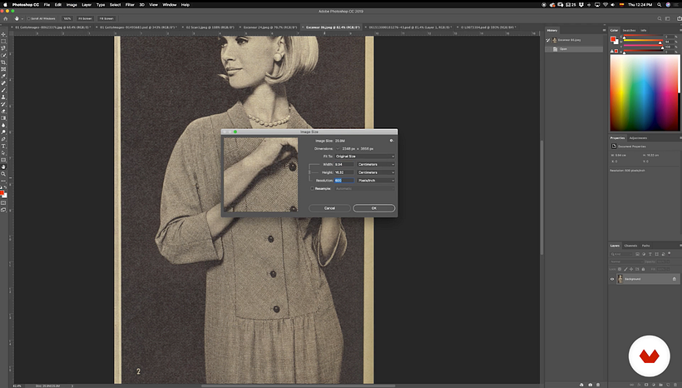Select the Brush tool

pyautogui.click(x=3, y=90)
